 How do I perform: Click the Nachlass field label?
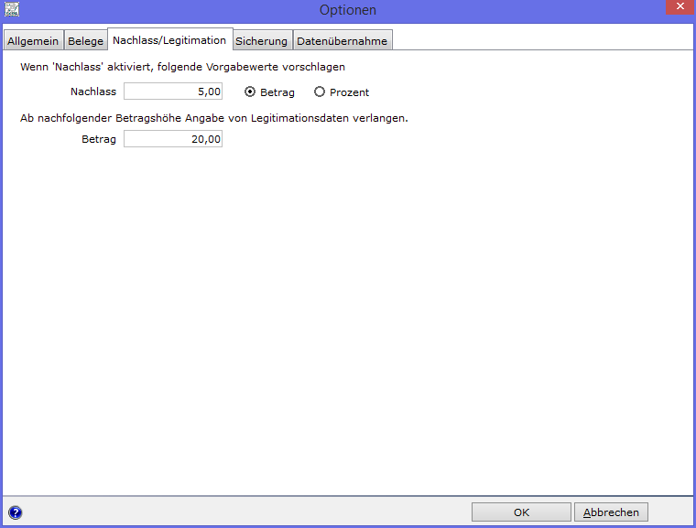[93, 92]
